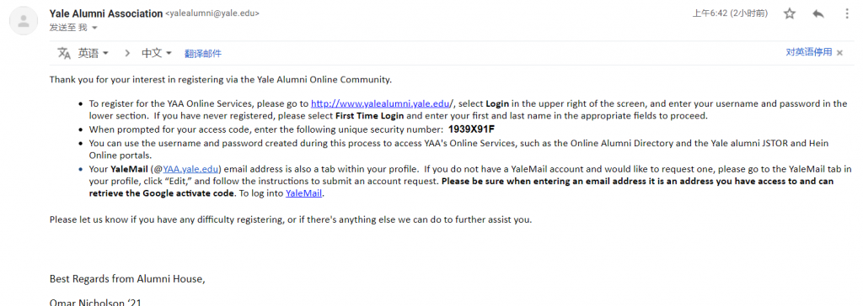Viewport: 863px width, 306px height.
Task: Click the YAA.yale.edu email domain link
Action: tap(191, 169)
